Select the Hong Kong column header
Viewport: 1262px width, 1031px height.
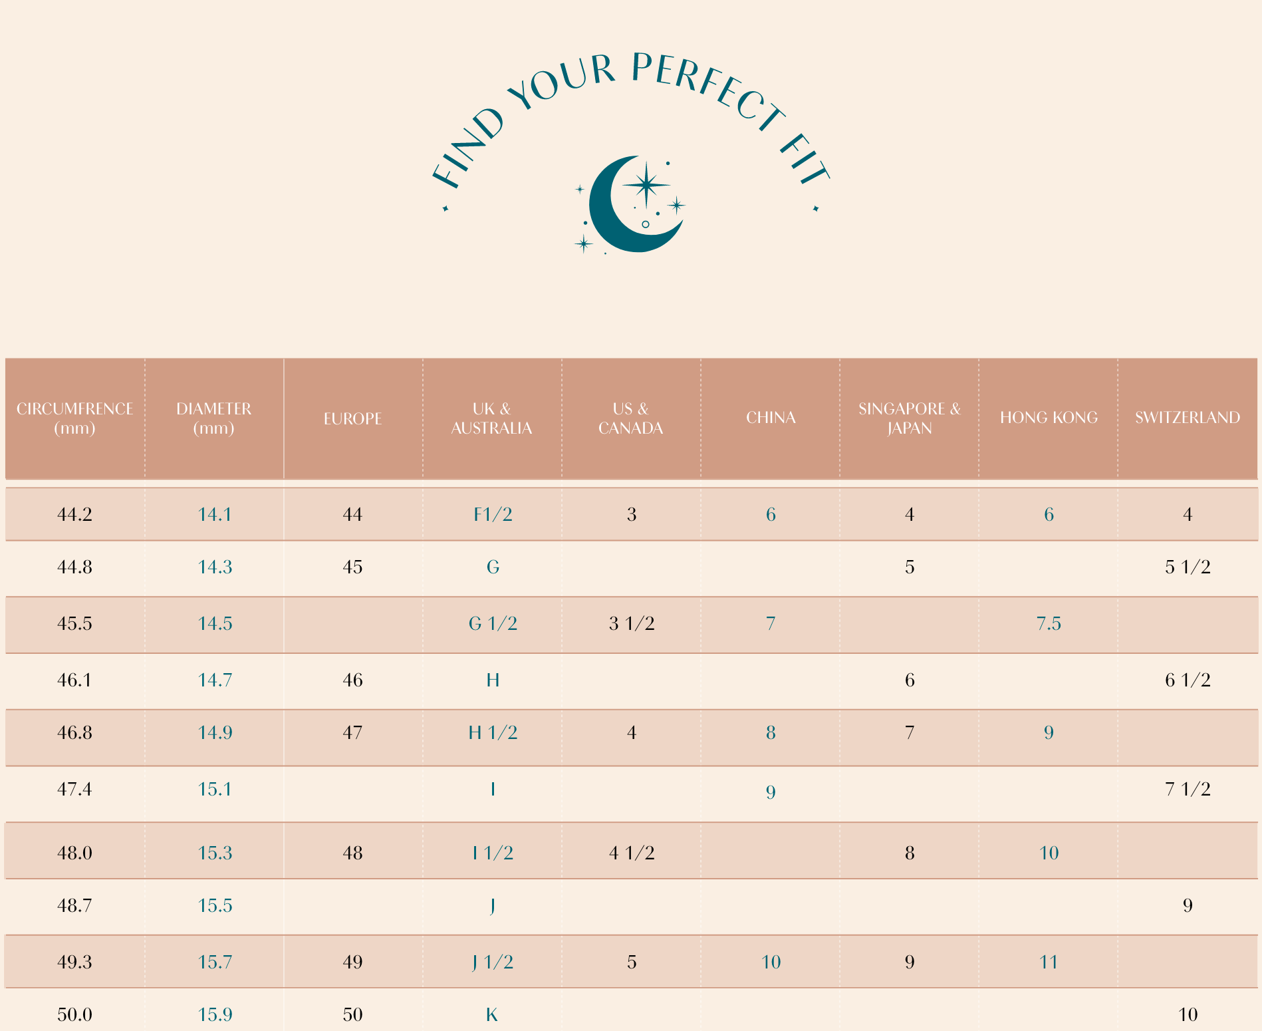[1049, 418]
